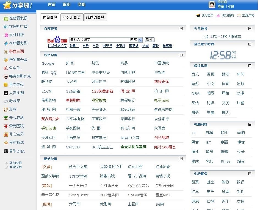
Task: Open 首页 in top navigation
Action: pyautogui.click(x=52, y=5)
